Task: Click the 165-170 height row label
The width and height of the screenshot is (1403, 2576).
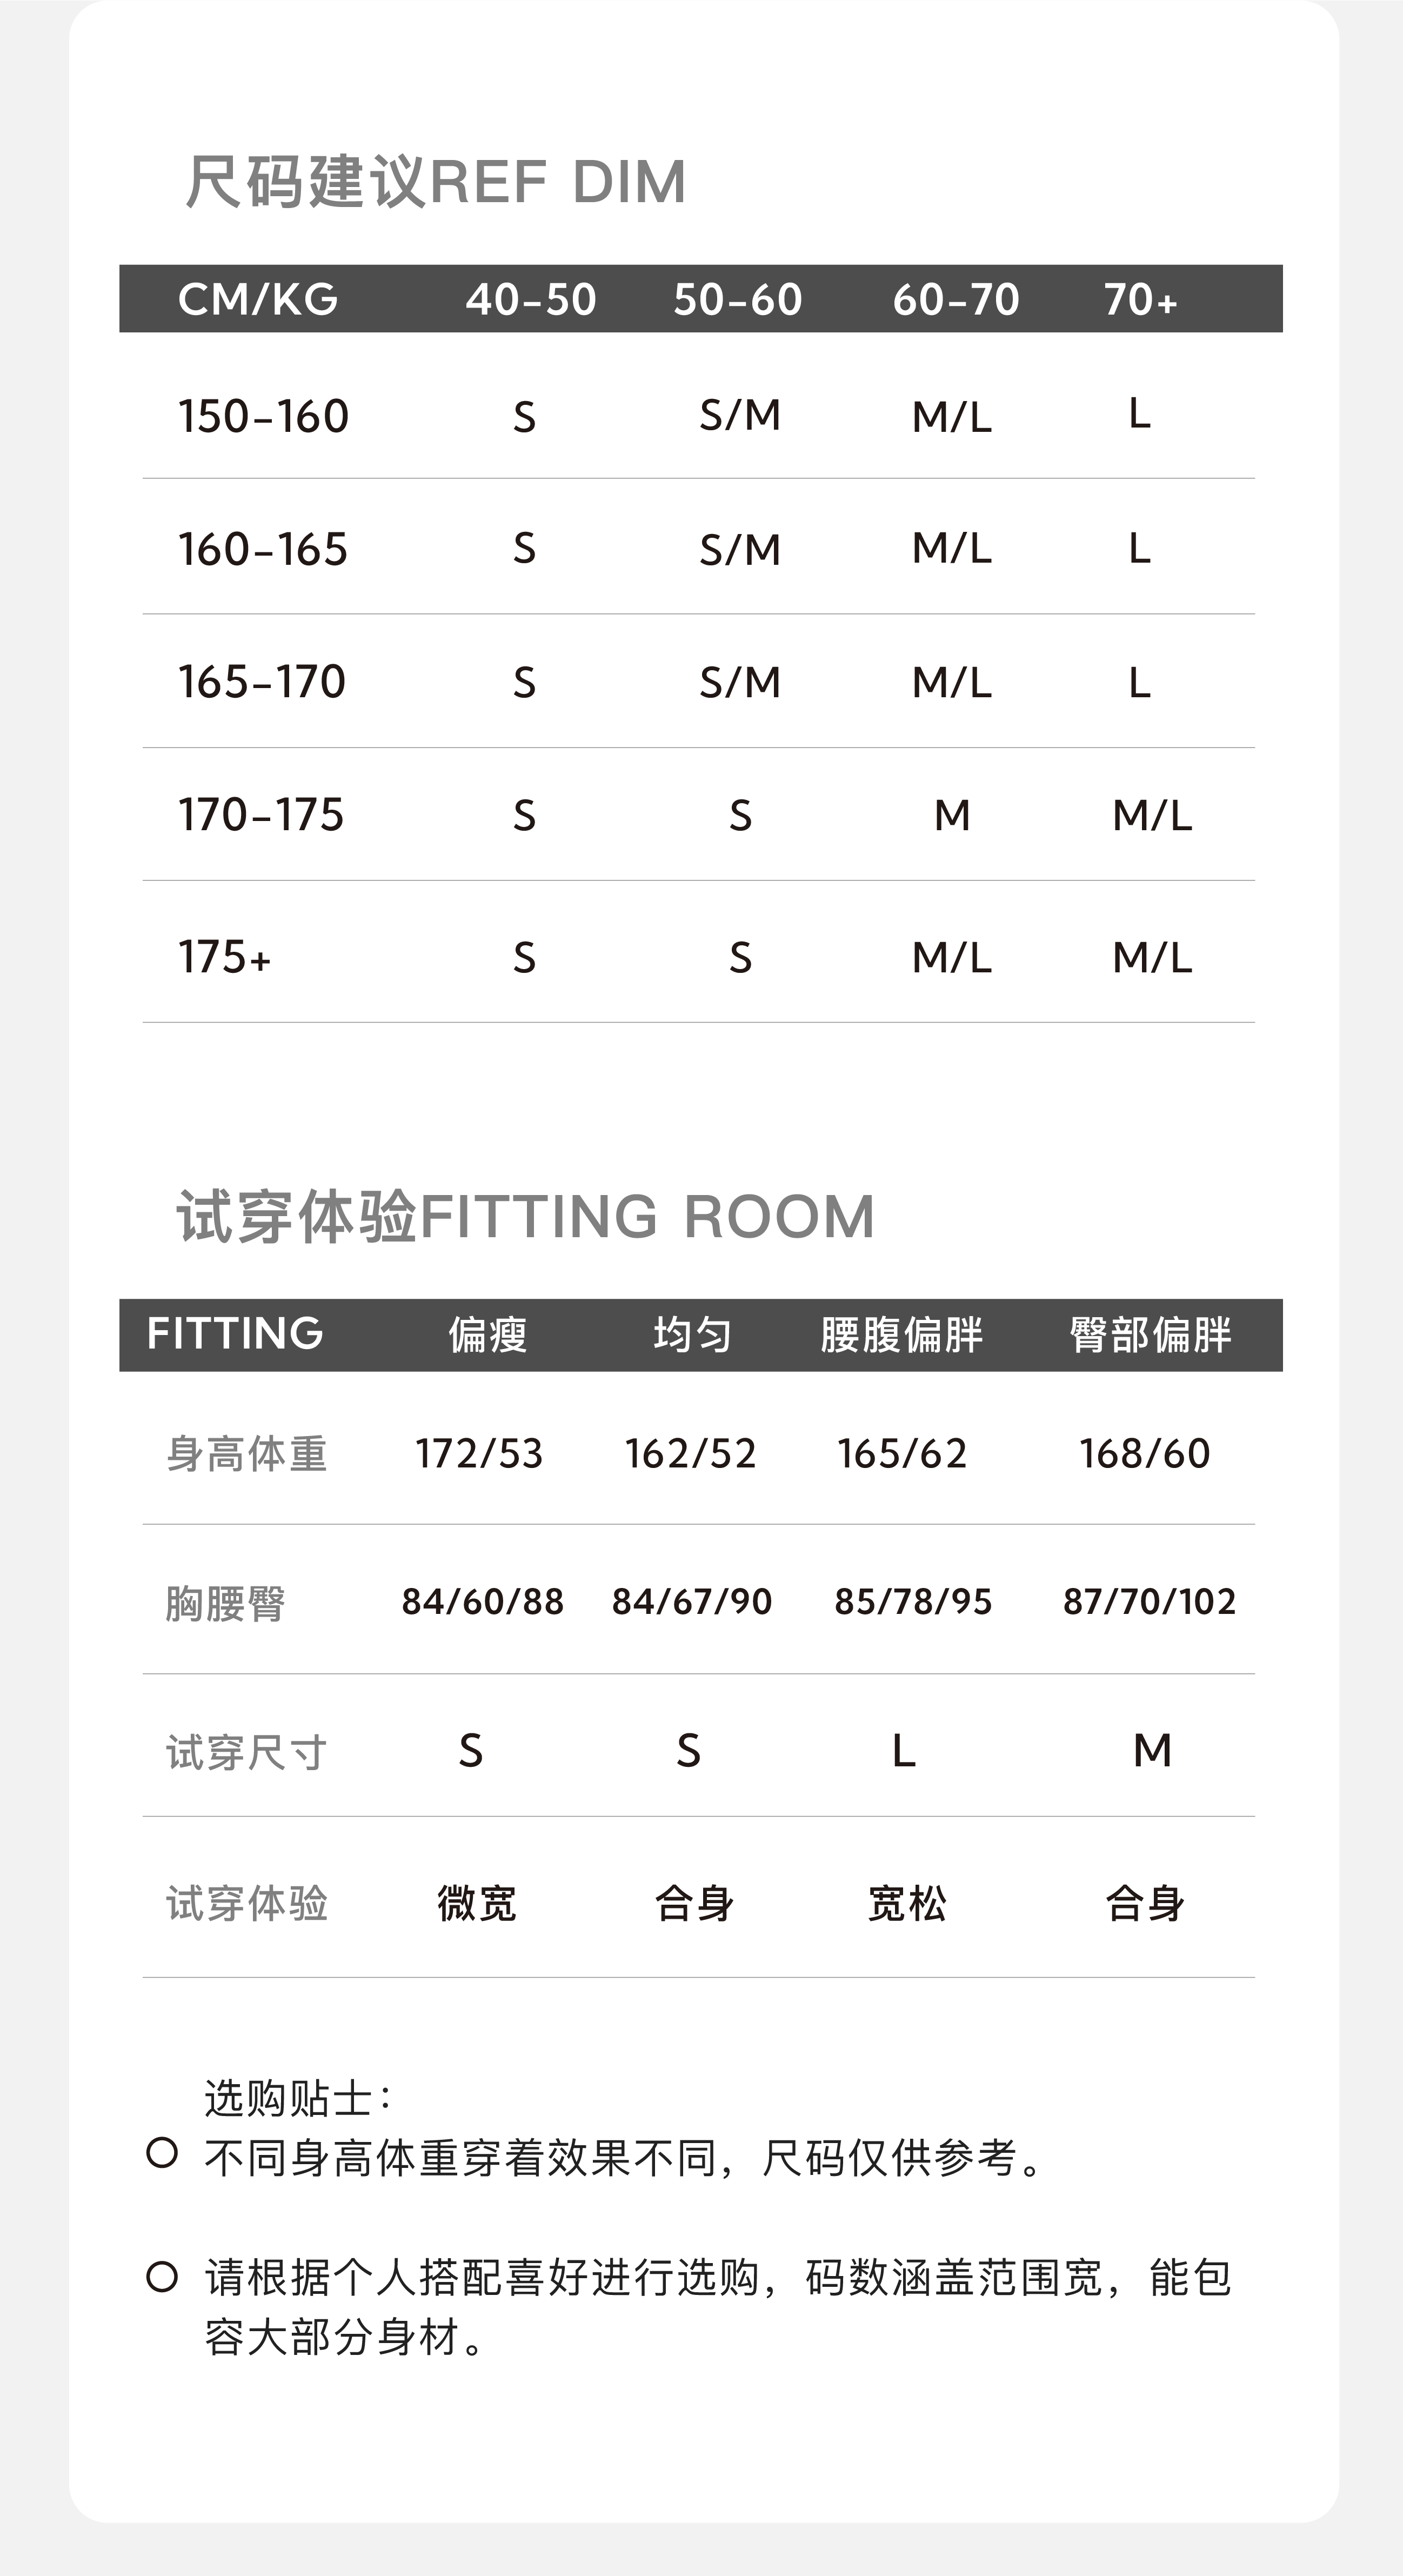Action: pos(262,682)
